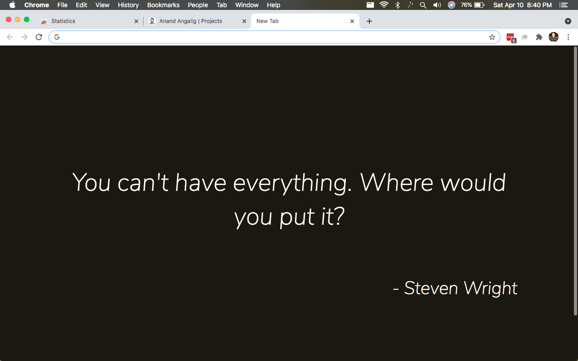Click the quotes speech-bubble extension icon
Image resolution: width=578 pixels, height=361 pixels.
coord(524,37)
